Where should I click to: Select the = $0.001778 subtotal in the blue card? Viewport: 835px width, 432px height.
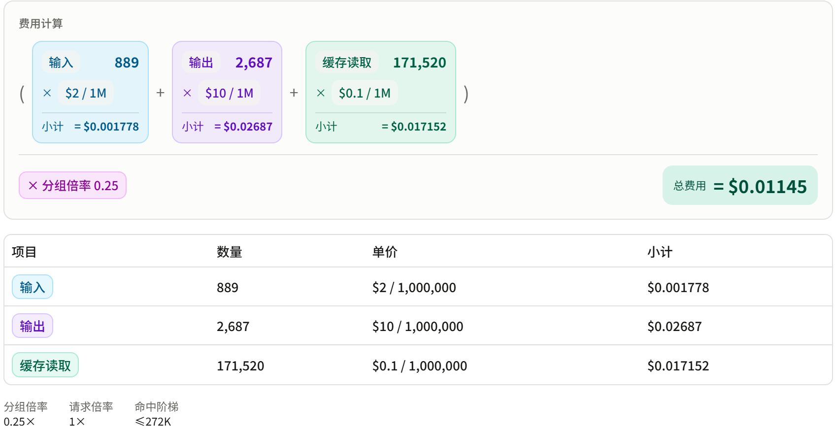106,127
